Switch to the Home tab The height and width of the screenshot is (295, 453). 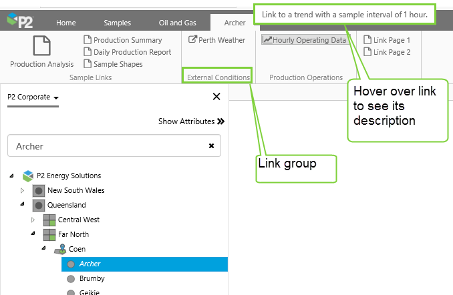[65, 23]
